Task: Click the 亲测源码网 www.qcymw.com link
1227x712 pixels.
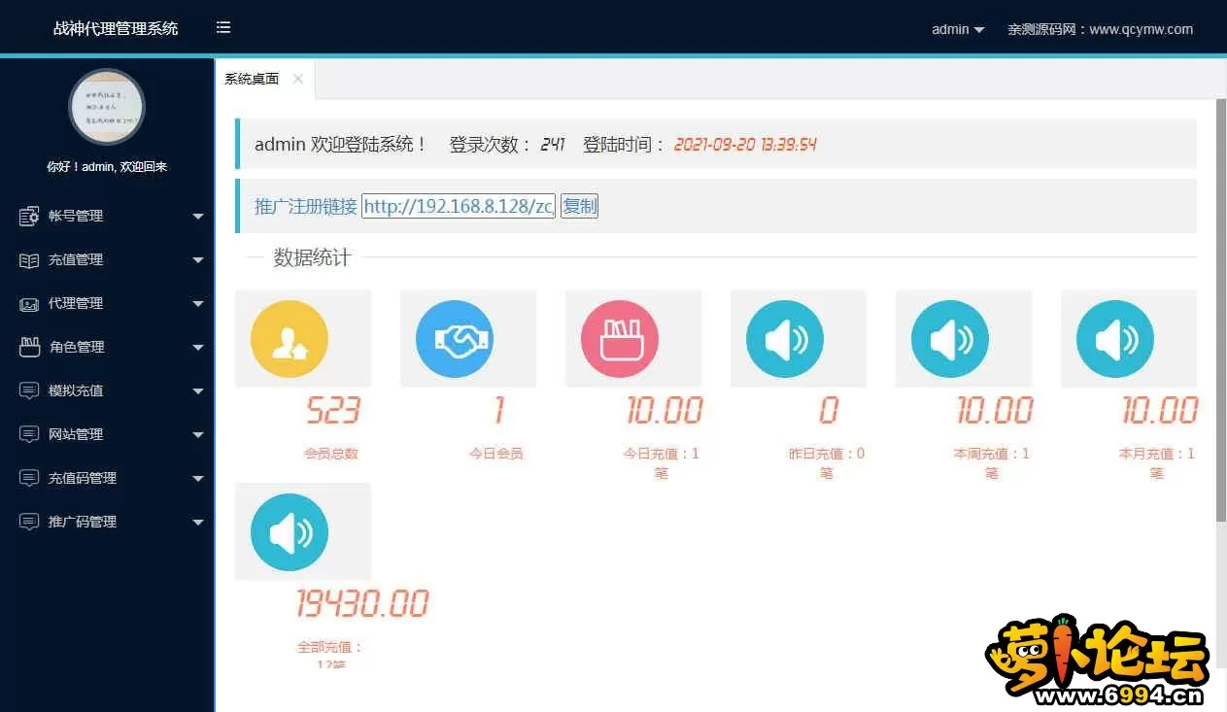Action: [1100, 29]
